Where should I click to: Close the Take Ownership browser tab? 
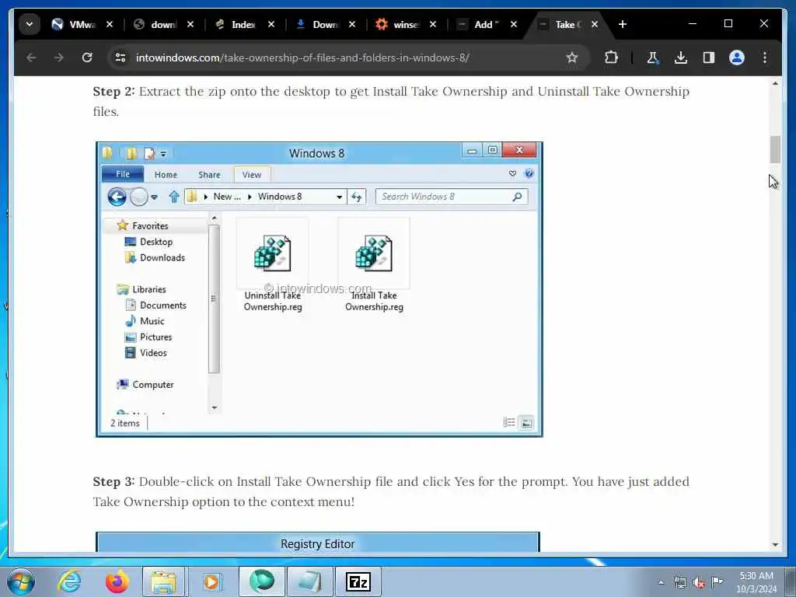tap(595, 24)
